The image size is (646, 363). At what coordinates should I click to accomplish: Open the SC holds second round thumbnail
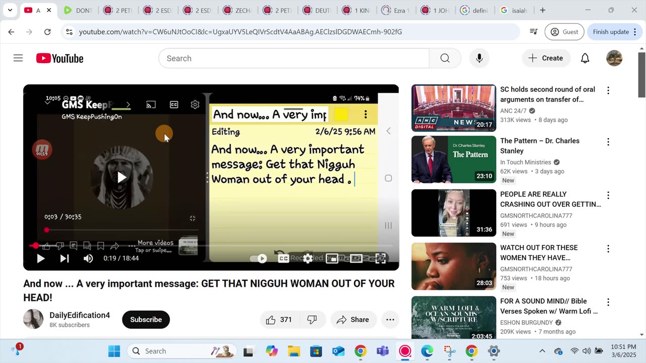click(x=454, y=108)
